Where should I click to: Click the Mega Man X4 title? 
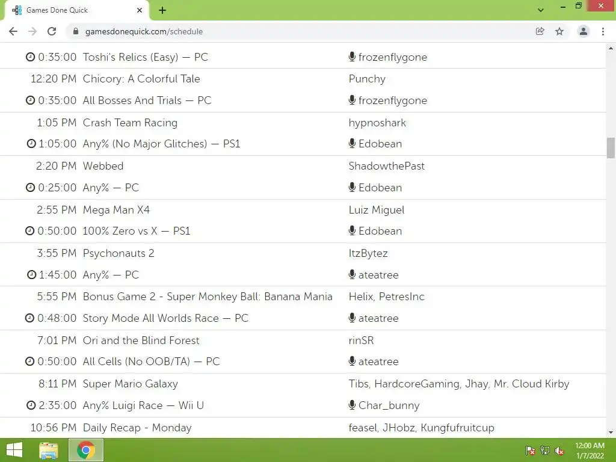(x=116, y=210)
